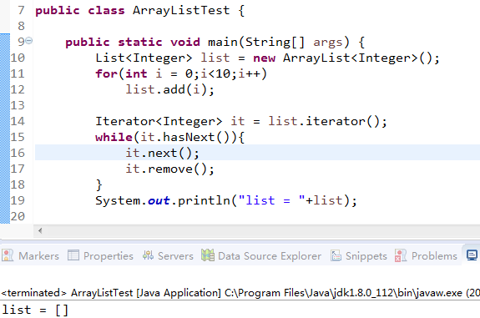The image size is (480, 318).
Task: Click the 'new' keyword on line 10
Action: click(x=264, y=58)
